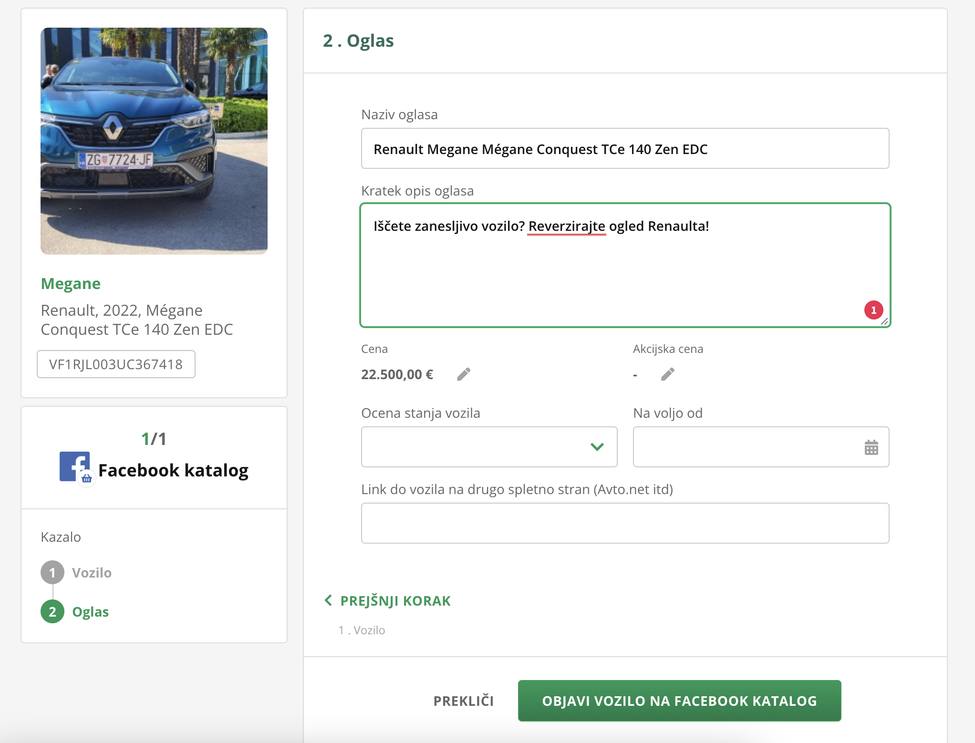Click the external vehicle link field
The width and height of the screenshot is (975, 743).
tap(625, 523)
